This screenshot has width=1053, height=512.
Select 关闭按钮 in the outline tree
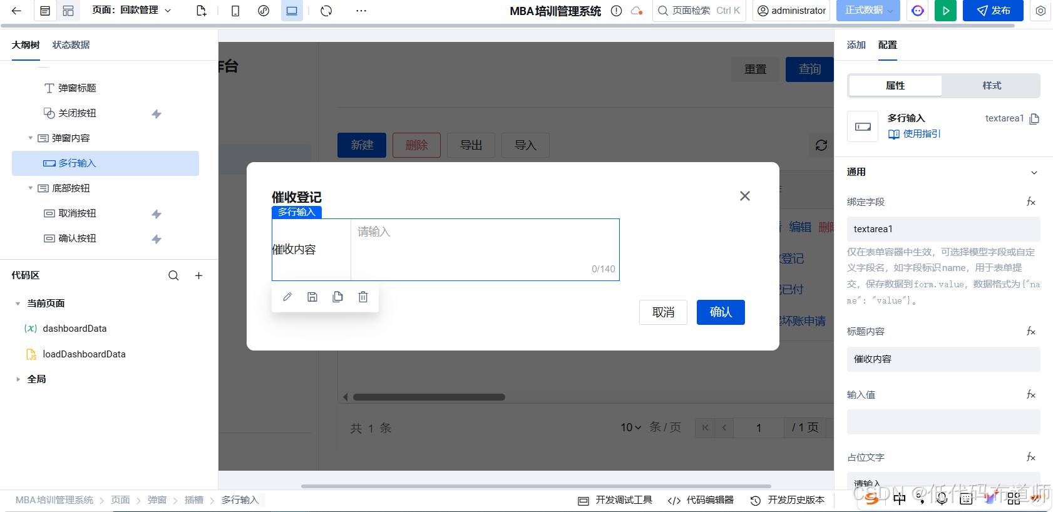pos(77,113)
